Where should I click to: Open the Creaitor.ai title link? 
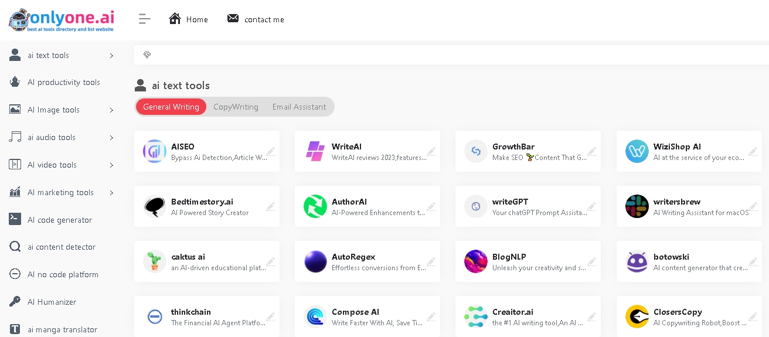(513, 312)
